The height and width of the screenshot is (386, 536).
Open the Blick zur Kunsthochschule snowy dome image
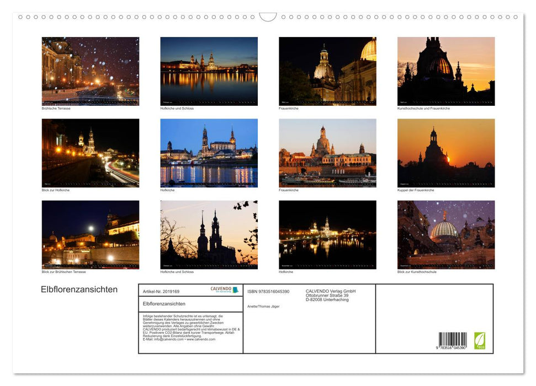click(x=446, y=234)
